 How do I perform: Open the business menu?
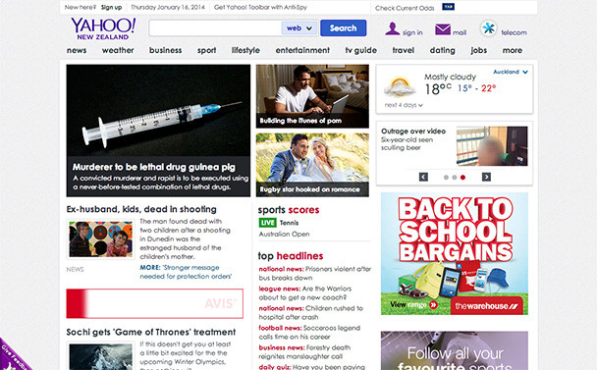click(x=165, y=50)
